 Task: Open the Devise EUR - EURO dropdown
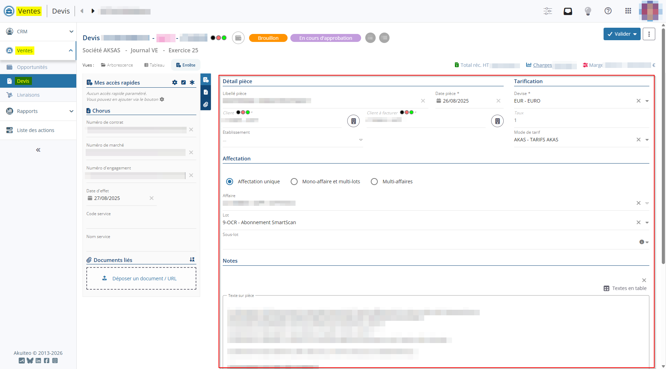click(x=647, y=101)
